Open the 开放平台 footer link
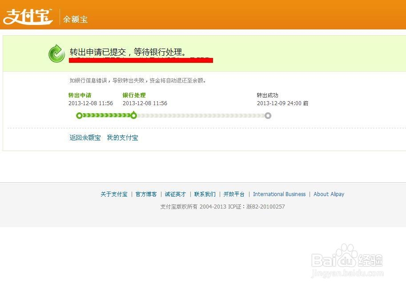This screenshot has height=287, width=406. point(234,194)
